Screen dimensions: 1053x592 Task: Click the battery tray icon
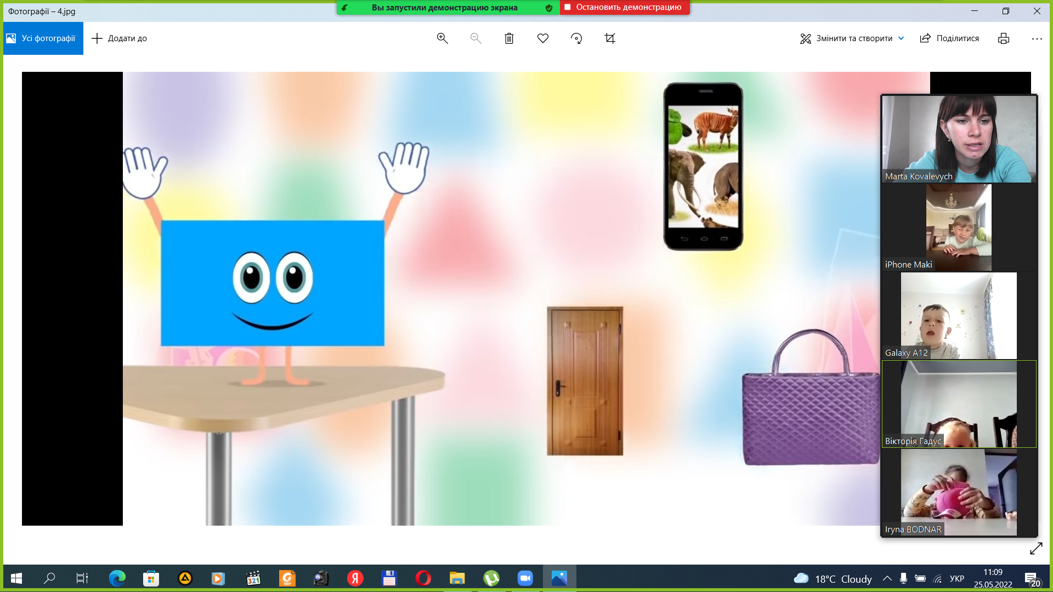click(x=920, y=578)
